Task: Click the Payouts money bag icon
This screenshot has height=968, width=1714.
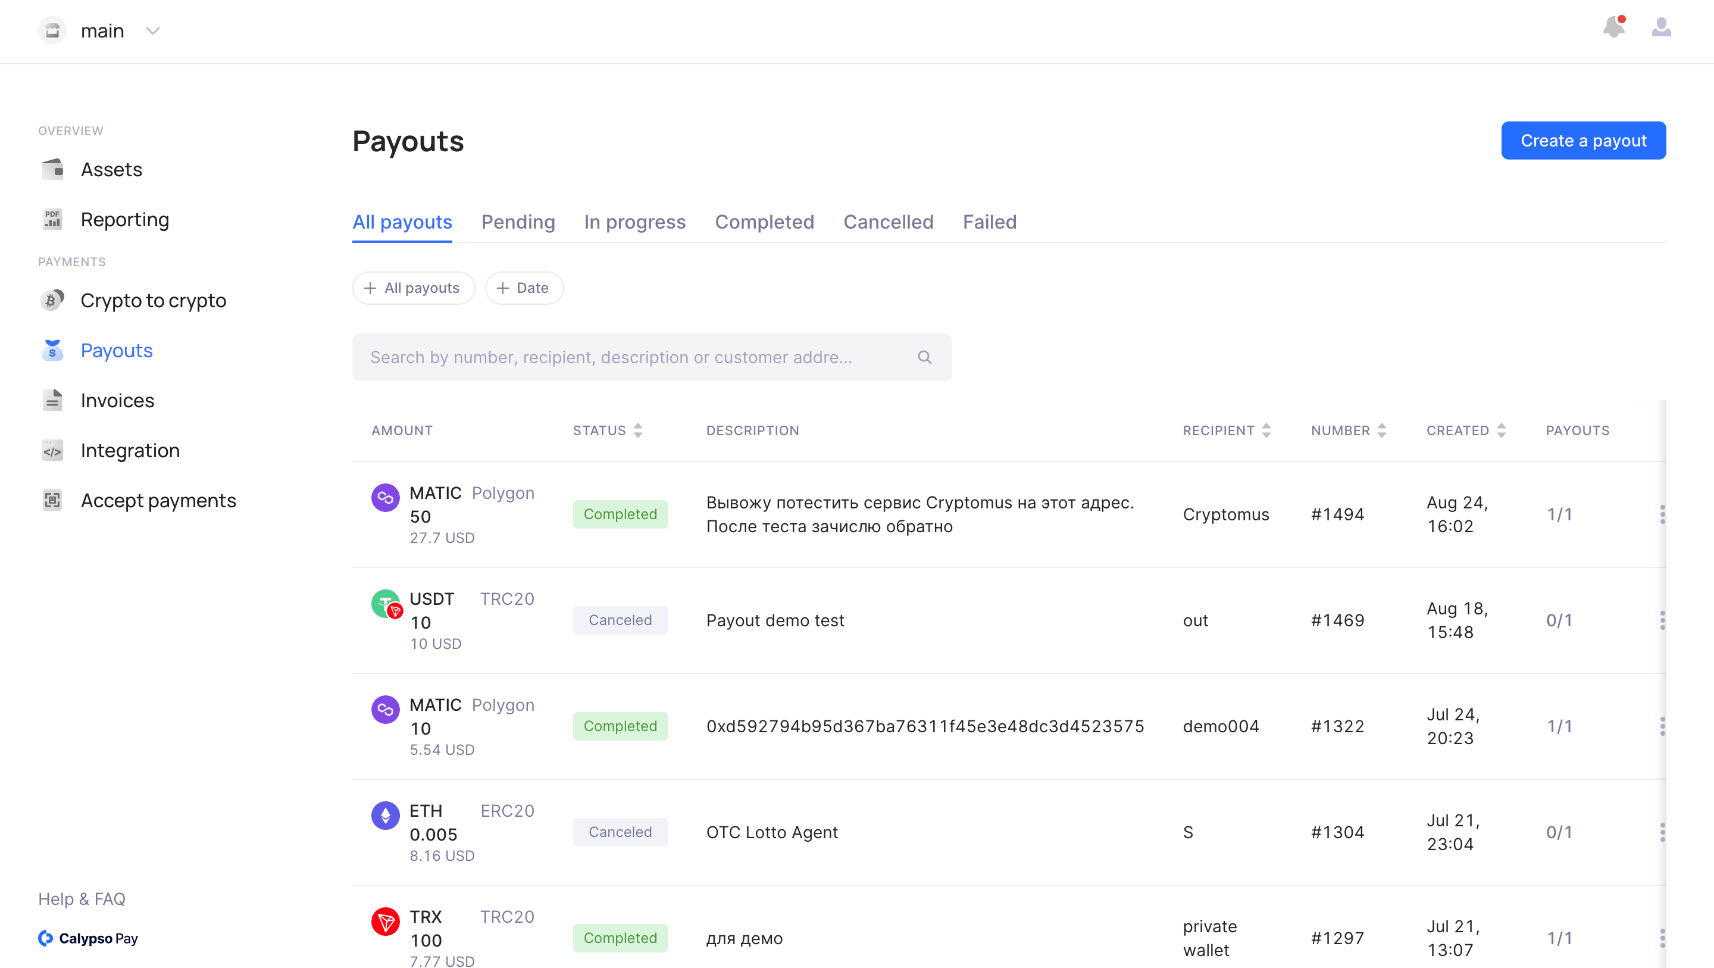Action: tap(52, 350)
